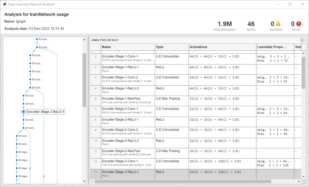Click the MATLAB logo in title bar
Screen dimensions: 309x187
(x=4, y=4)
